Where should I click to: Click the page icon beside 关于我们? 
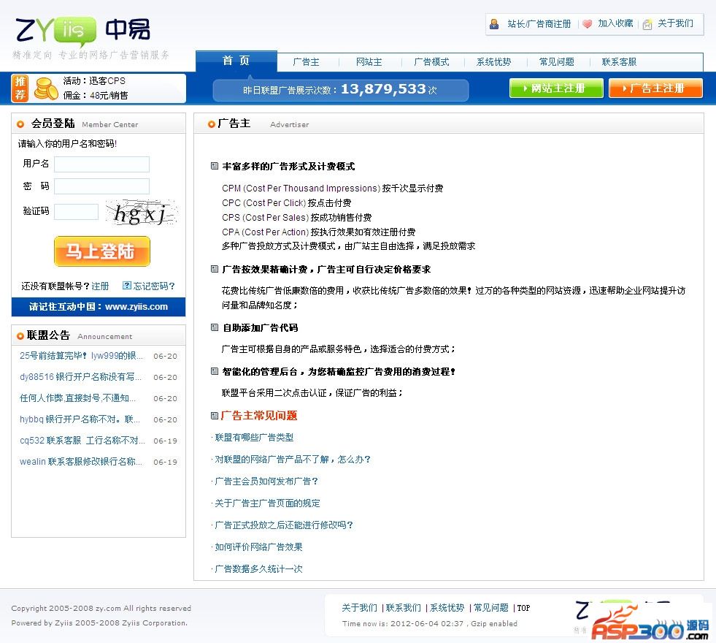(x=647, y=24)
